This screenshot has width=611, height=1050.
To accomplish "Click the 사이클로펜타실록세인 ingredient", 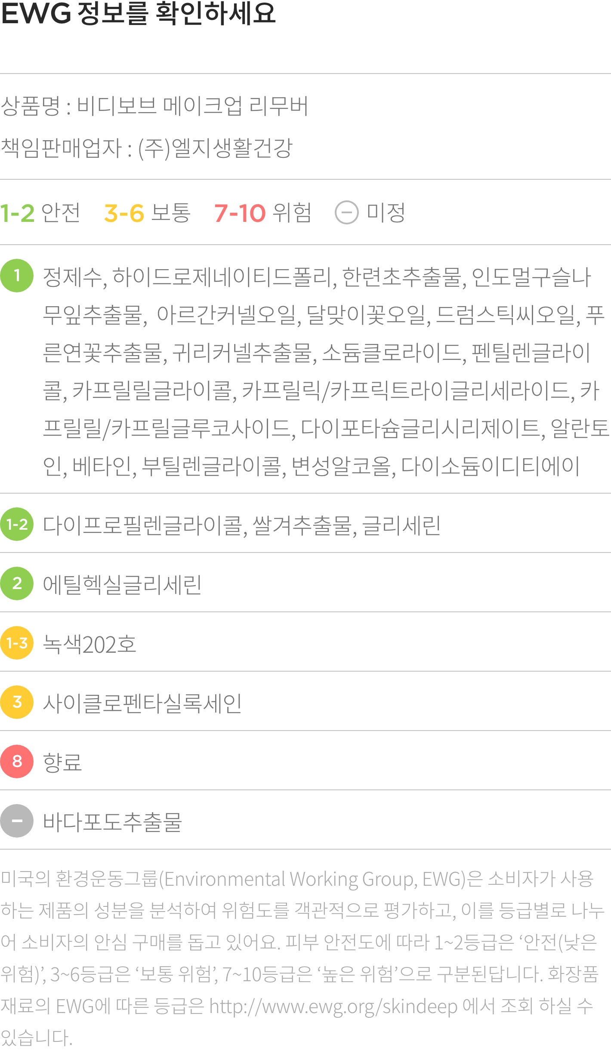I will [142, 703].
